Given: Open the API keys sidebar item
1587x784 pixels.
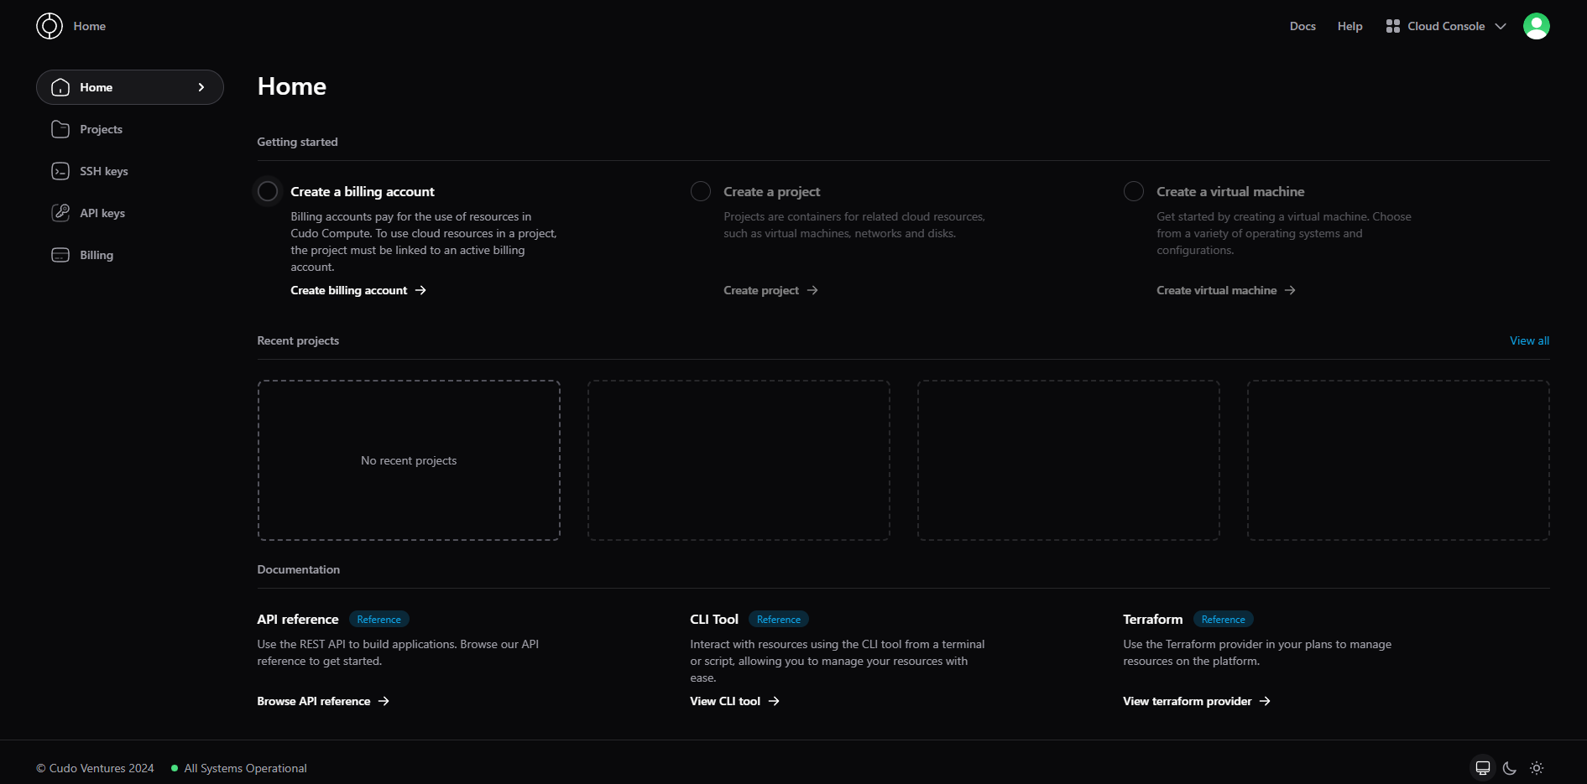Looking at the screenshot, I should (x=130, y=213).
